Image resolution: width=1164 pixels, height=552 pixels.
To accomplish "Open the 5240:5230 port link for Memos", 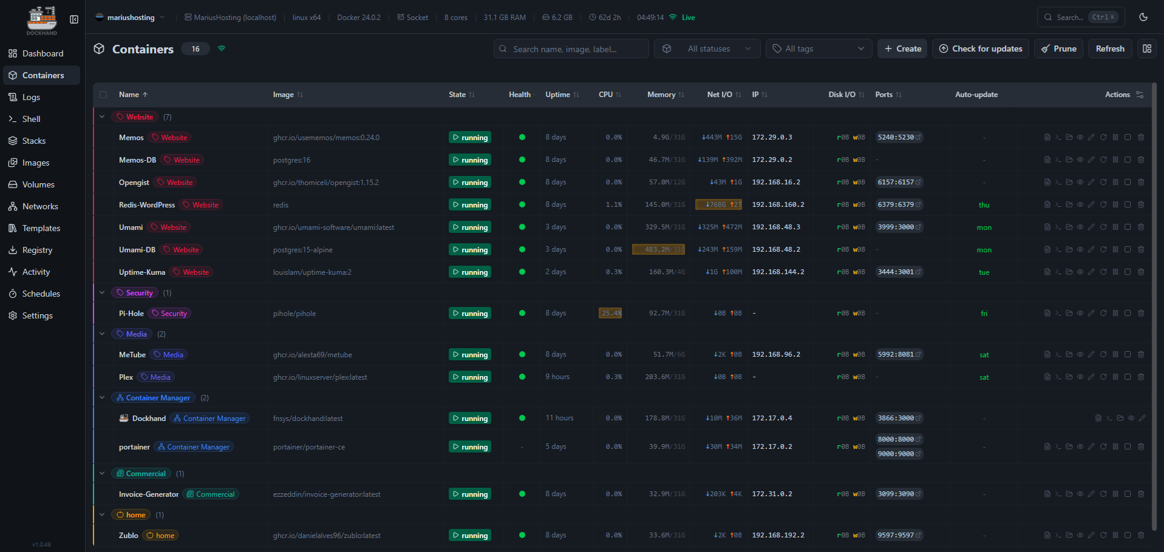I will (x=899, y=138).
